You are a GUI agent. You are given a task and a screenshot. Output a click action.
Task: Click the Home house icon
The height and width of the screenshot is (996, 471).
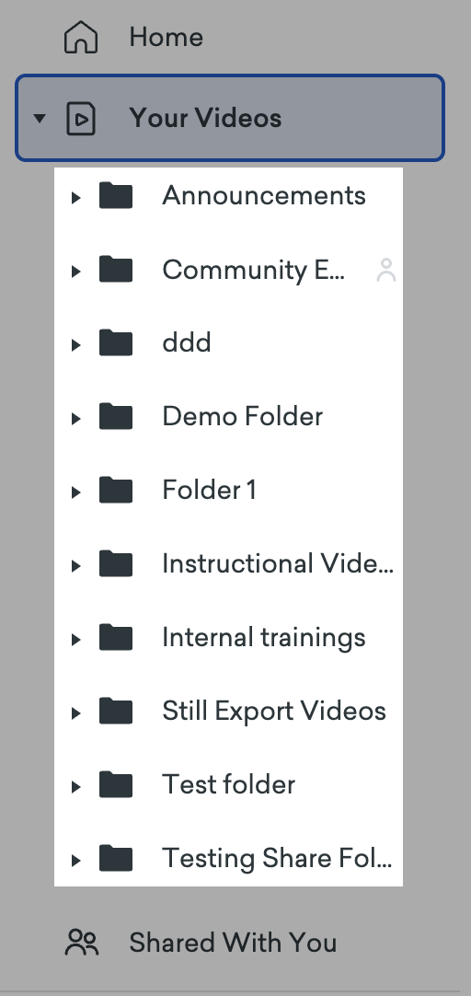81,37
